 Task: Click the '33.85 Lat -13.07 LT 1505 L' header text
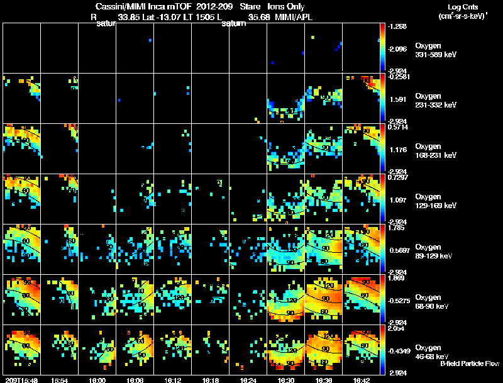click(x=170, y=17)
